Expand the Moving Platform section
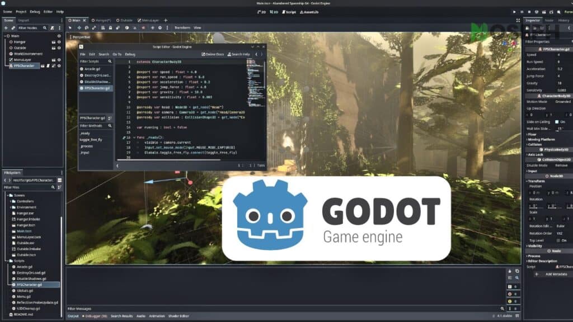Image resolution: width=573 pixels, height=322 pixels. [x=541, y=139]
